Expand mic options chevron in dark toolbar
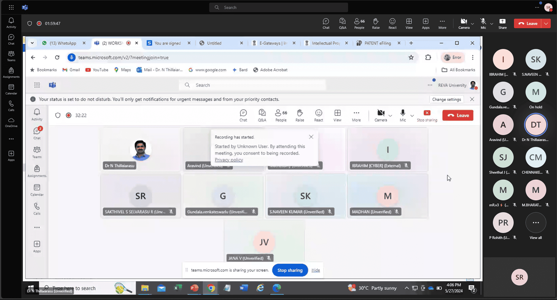This screenshot has width=557, height=300. (492, 24)
